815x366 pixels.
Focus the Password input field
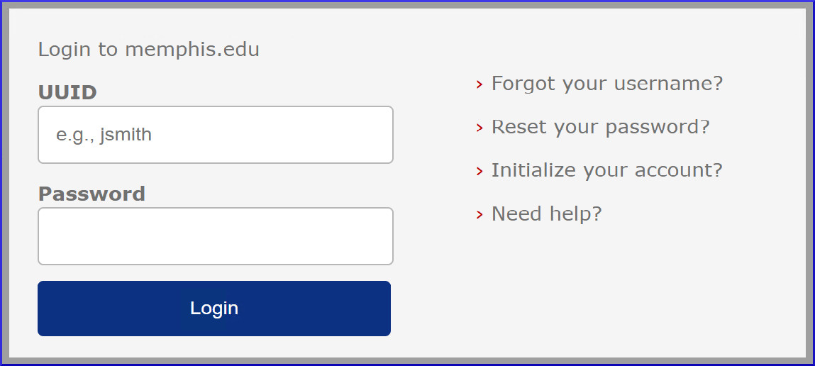click(215, 236)
